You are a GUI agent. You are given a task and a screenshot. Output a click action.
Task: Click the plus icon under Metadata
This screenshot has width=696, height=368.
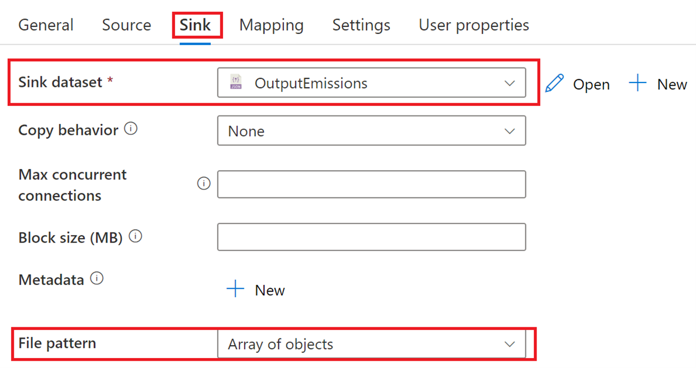pos(235,289)
